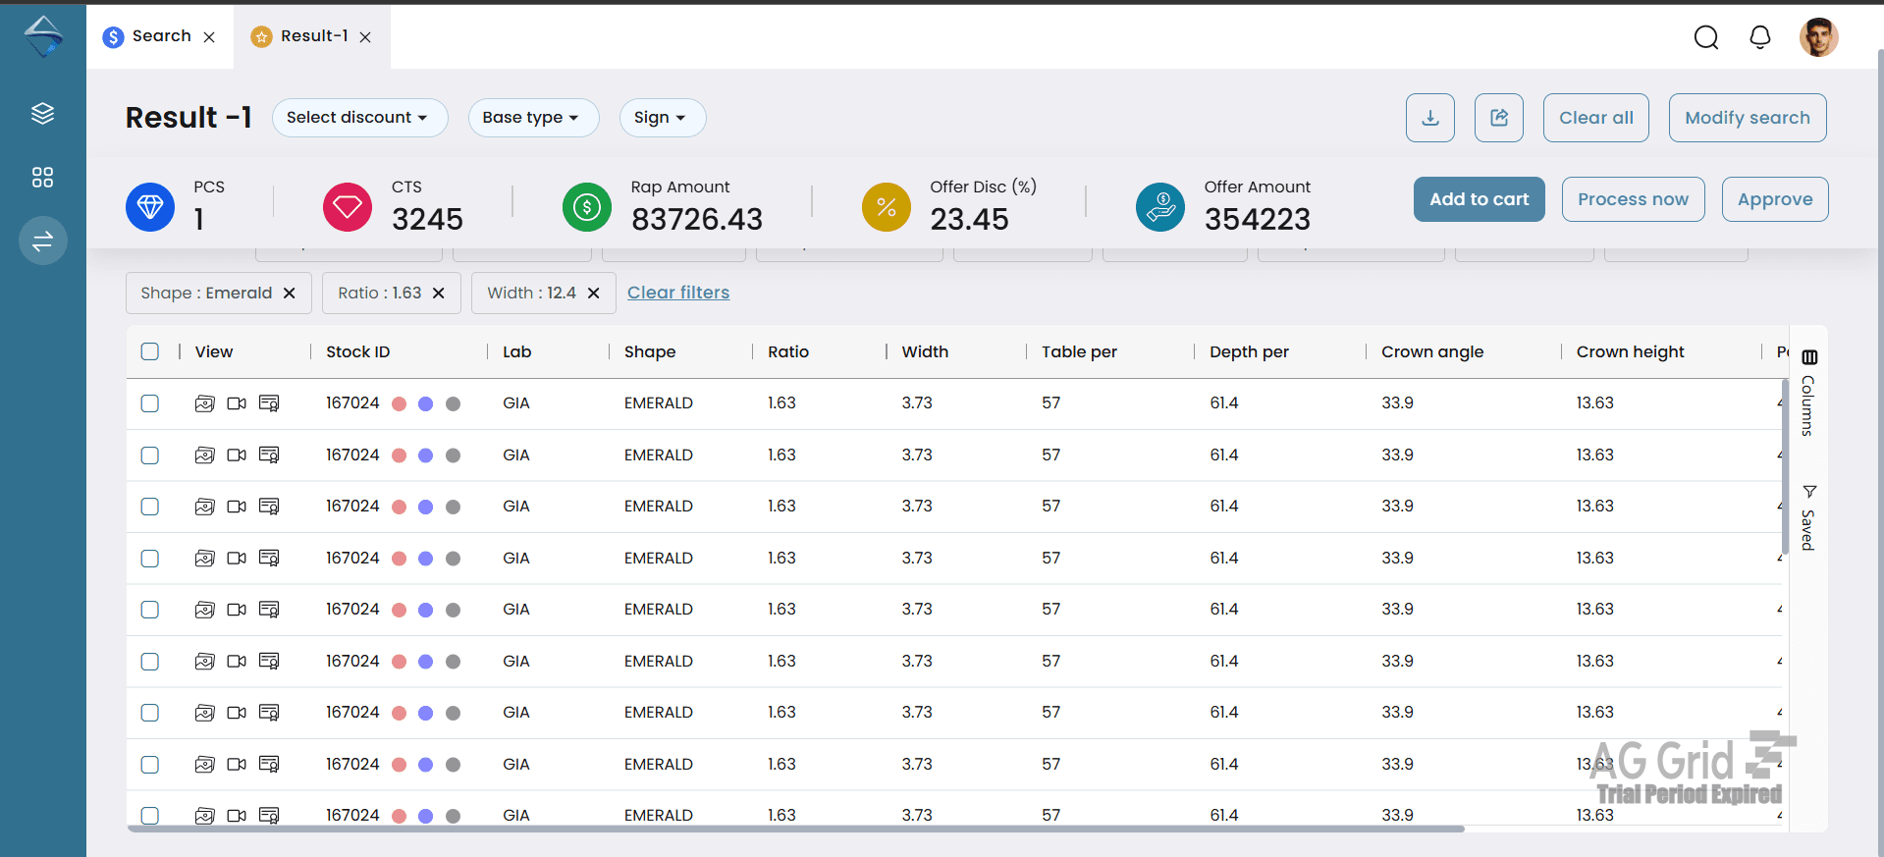Remove the Shape : Emerald filter chip
Image resolution: width=1884 pixels, height=857 pixels.
point(290,294)
